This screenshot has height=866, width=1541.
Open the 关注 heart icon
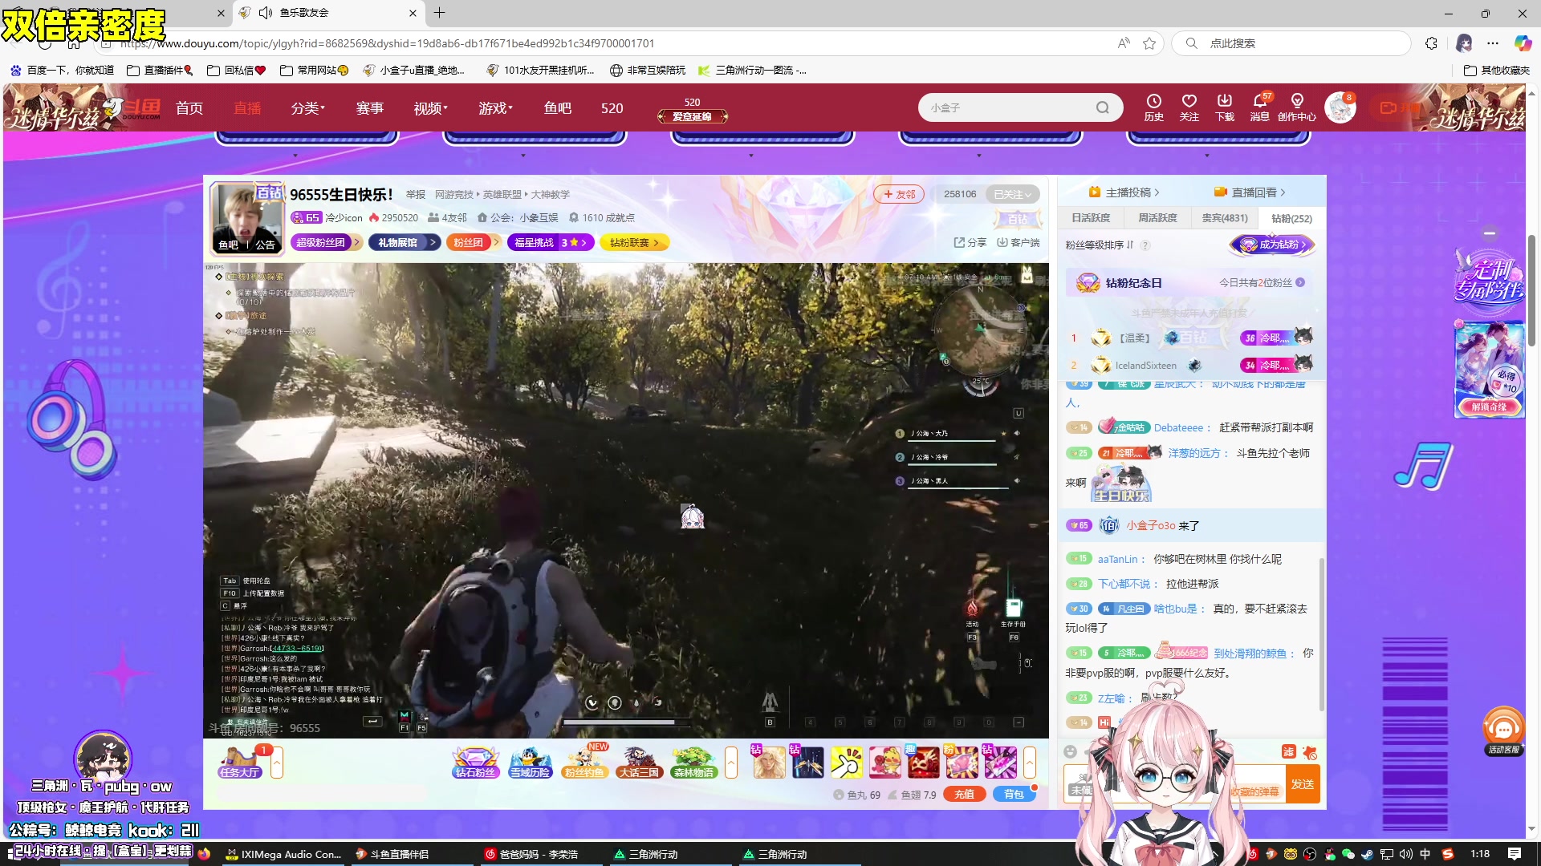[1189, 107]
